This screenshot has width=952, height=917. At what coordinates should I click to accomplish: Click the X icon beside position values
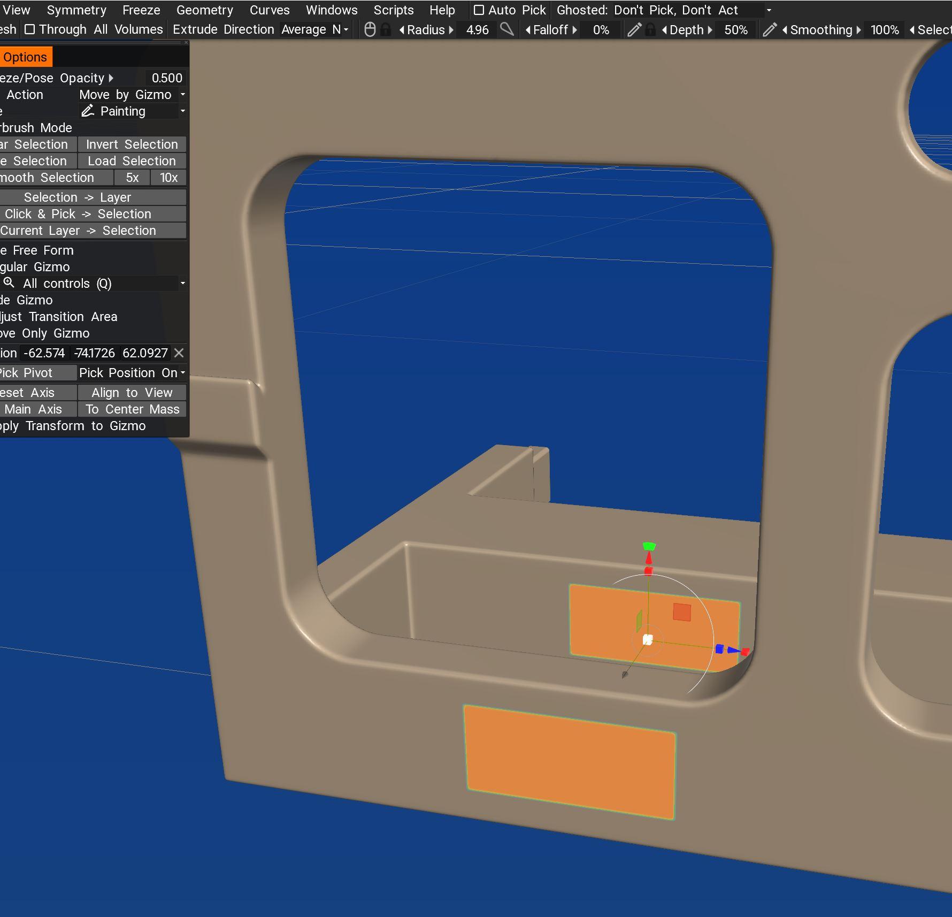click(x=179, y=353)
